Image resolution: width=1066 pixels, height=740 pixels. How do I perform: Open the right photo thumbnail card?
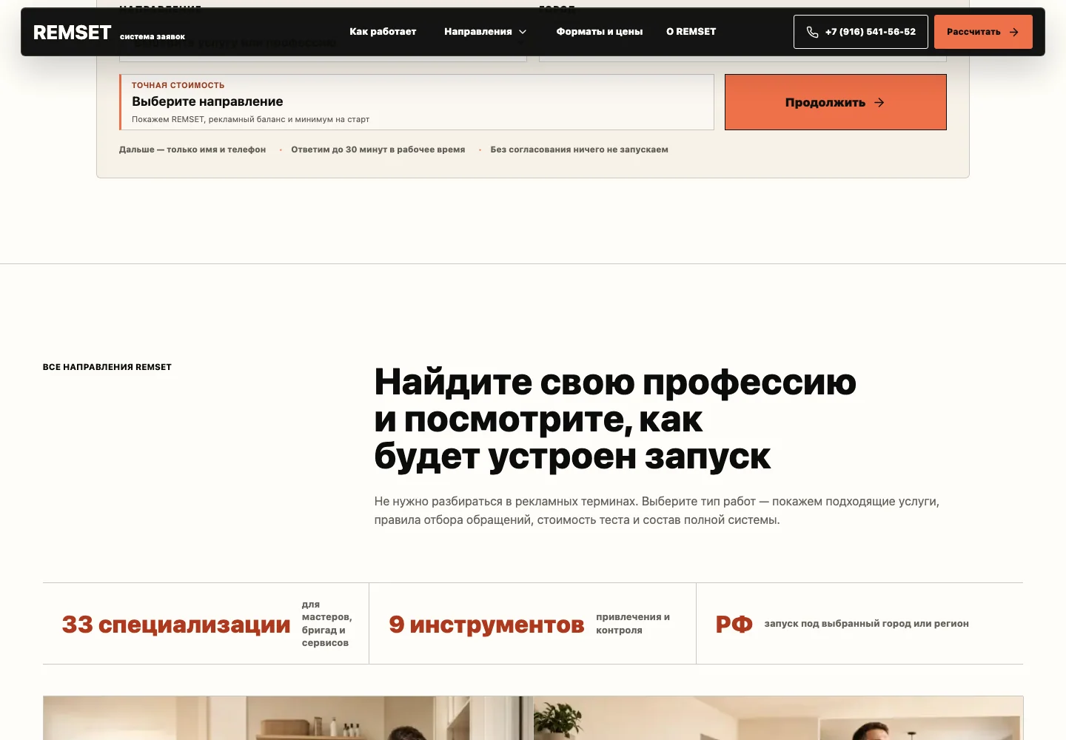(x=778, y=718)
